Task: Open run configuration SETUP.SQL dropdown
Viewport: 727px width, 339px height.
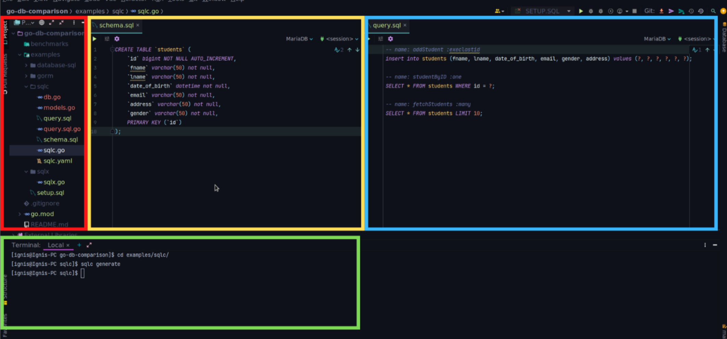Action: 569,11
